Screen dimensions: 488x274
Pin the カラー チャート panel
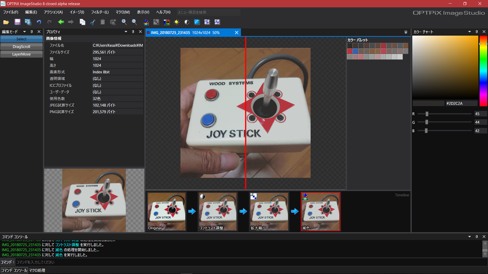click(477, 32)
